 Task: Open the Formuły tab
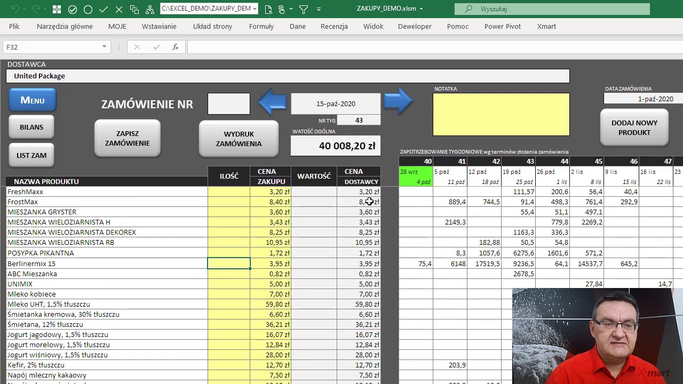click(x=261, y=26)
